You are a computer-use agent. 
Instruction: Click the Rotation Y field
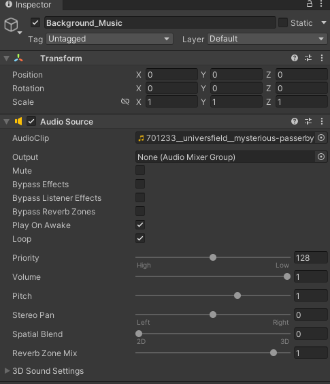pos(236,88)
